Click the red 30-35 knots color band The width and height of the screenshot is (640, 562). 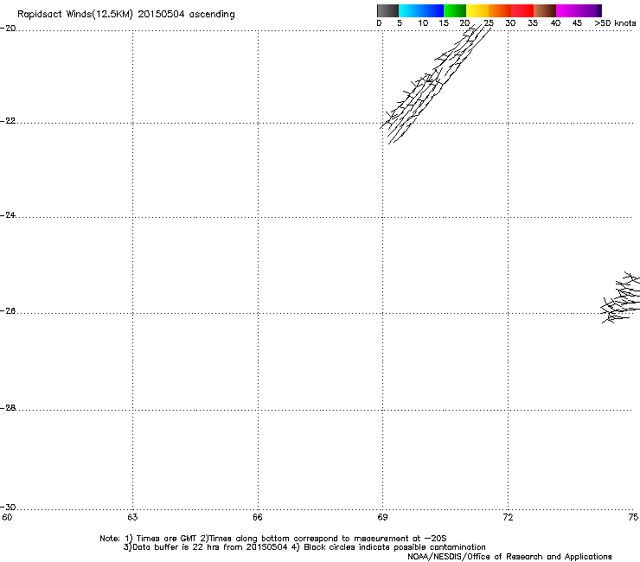tap(522, 10)
